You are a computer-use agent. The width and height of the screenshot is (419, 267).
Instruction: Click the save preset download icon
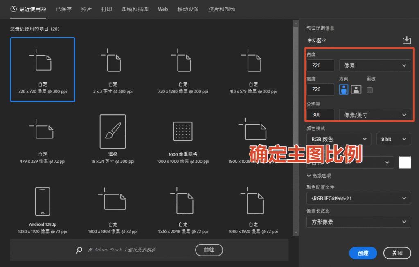click(x=406, y=40)
